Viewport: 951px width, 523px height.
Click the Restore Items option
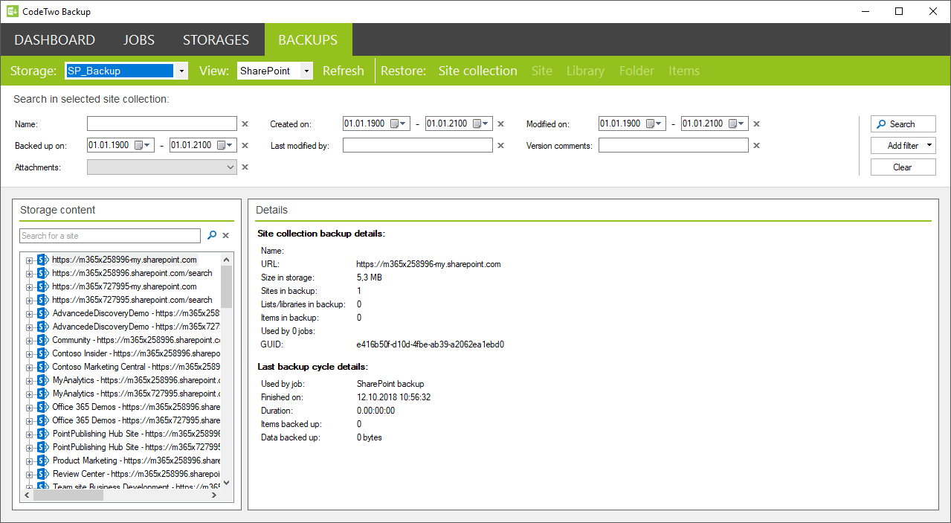(x=684, y=71)
